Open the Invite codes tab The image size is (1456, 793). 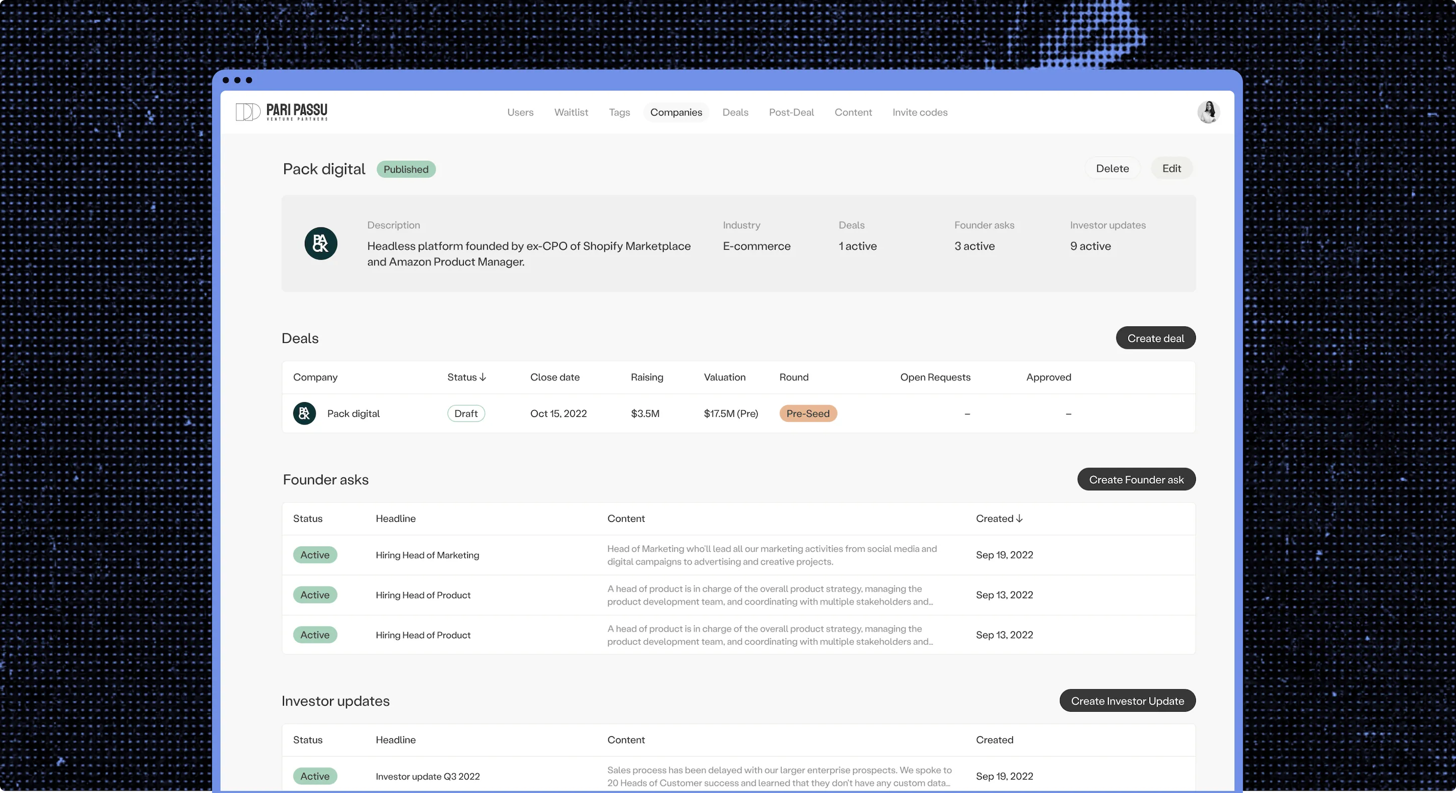(x=919, y=112)
